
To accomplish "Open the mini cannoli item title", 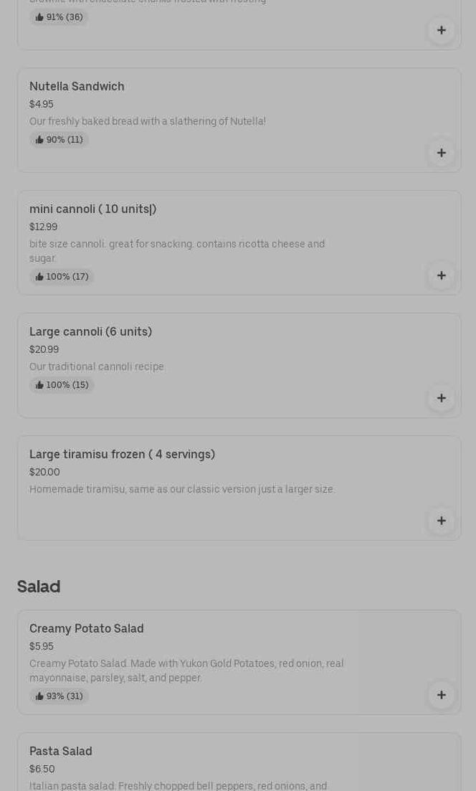I will (92, 209).
